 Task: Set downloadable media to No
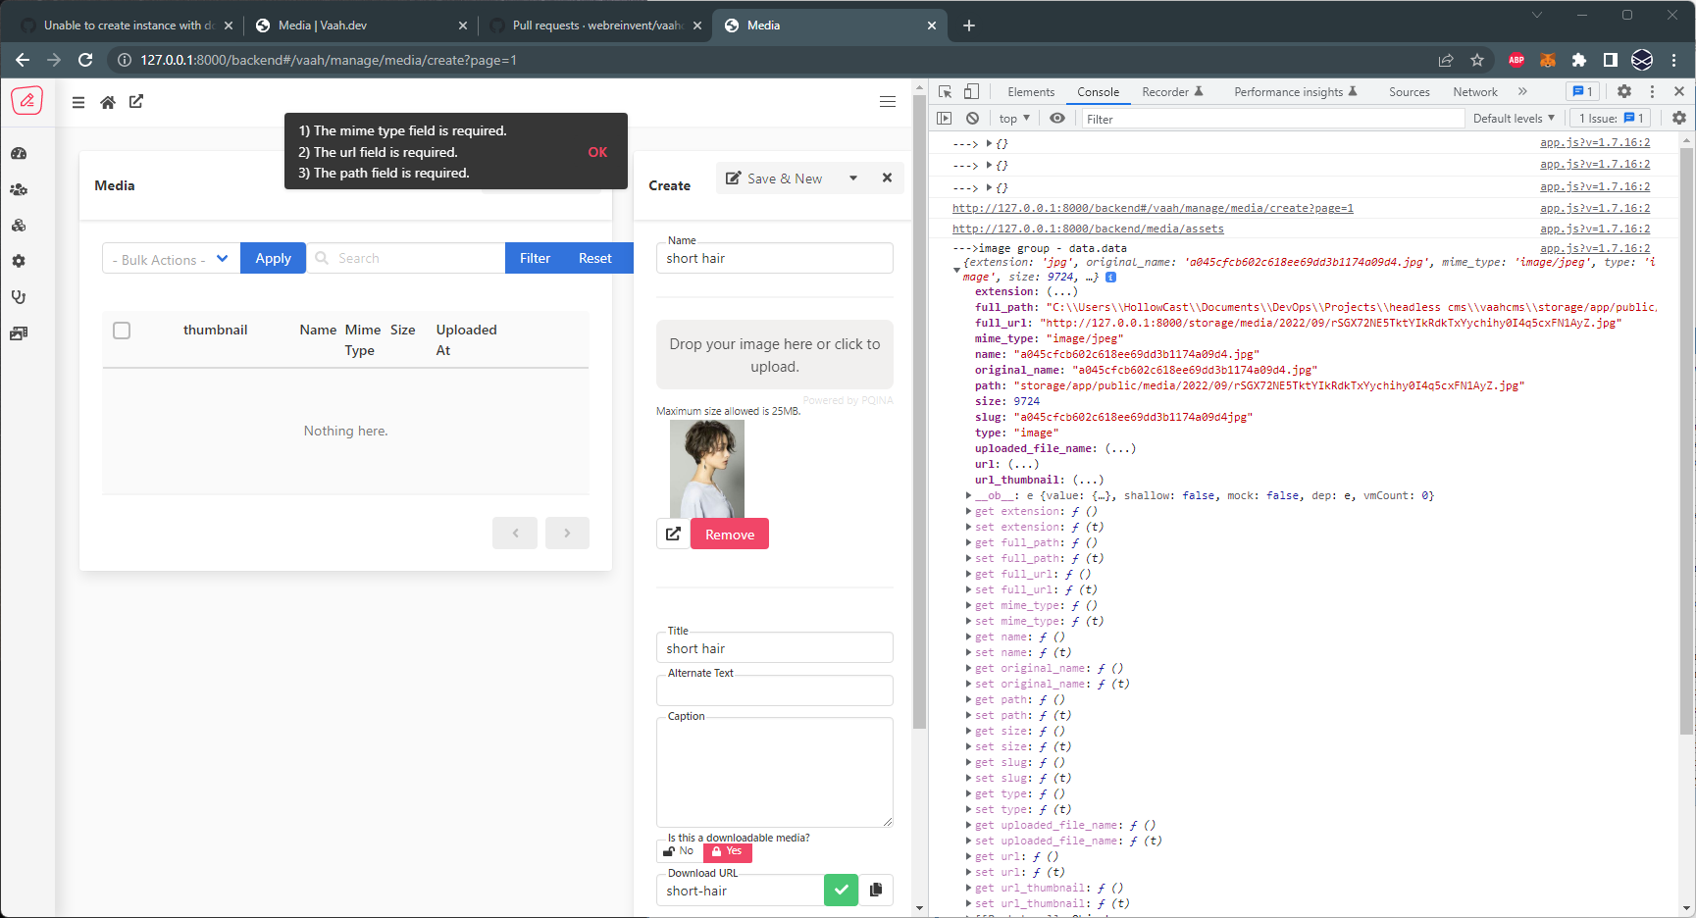point(680,851)
